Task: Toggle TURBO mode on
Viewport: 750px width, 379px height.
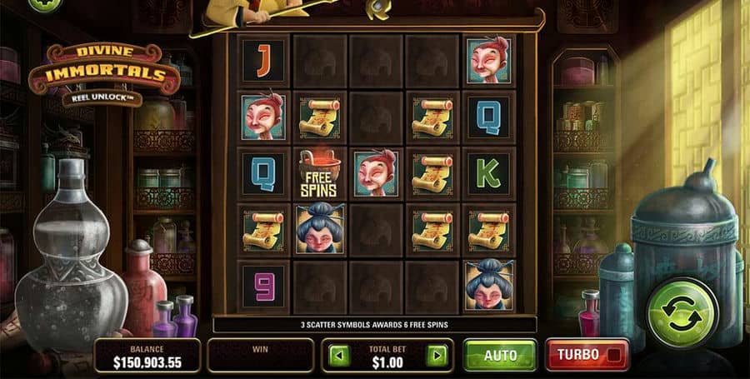Action: 587,355
